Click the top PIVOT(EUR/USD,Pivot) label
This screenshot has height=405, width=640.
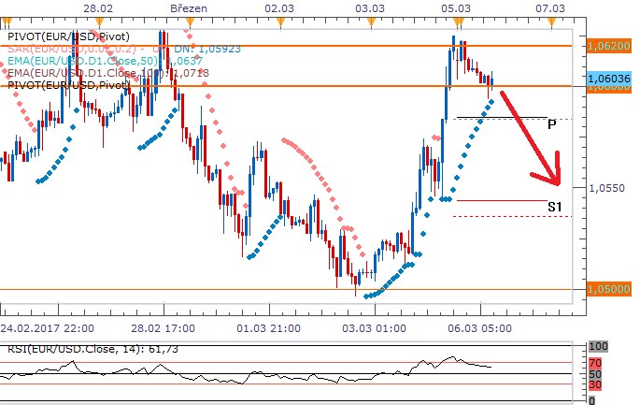(x=67, y=36)
